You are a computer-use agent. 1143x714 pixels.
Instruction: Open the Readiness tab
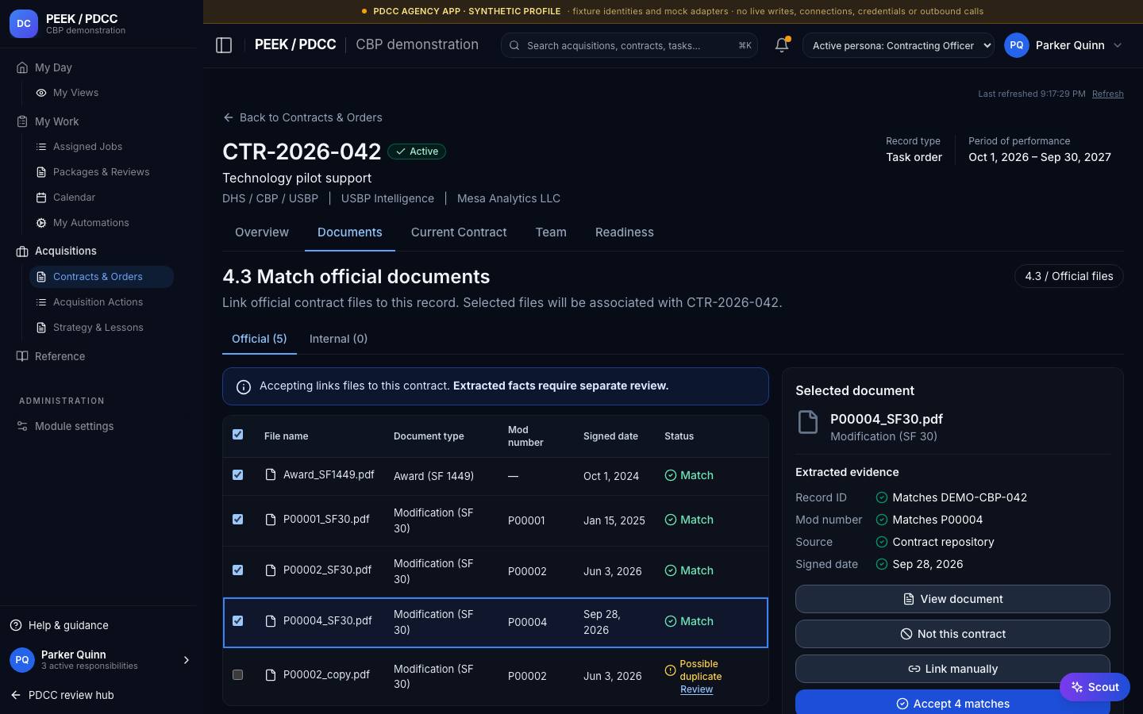(625, 232)
